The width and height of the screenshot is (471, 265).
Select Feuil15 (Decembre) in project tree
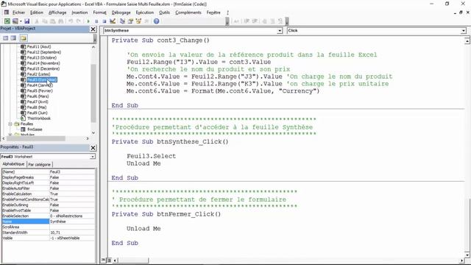tap(43, 68)
